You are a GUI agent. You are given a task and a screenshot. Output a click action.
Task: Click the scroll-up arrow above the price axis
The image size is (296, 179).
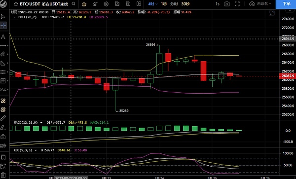290,11
